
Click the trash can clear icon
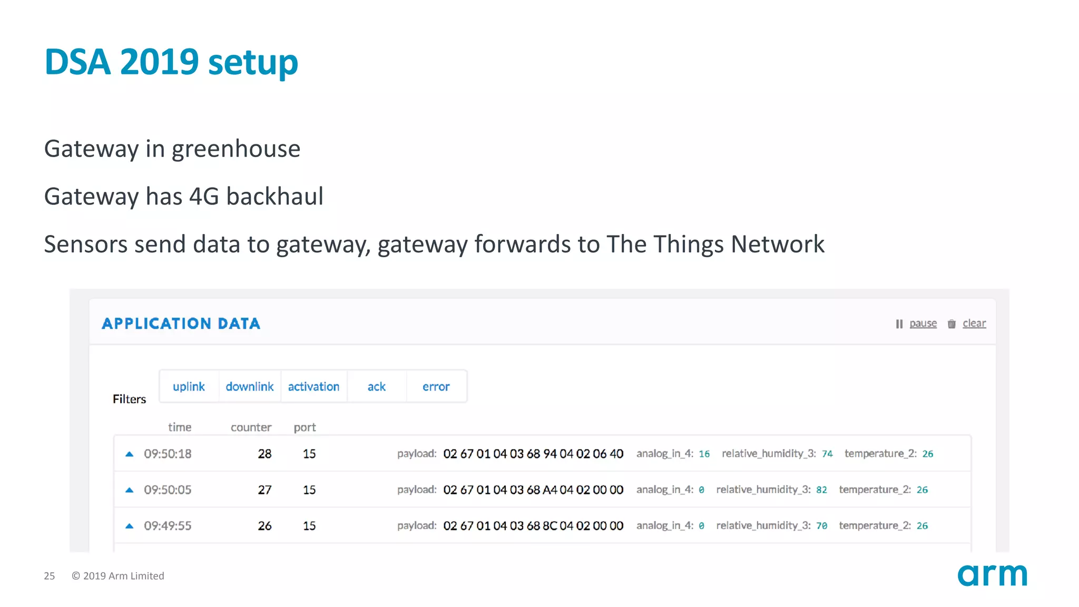tap(952, 324)
